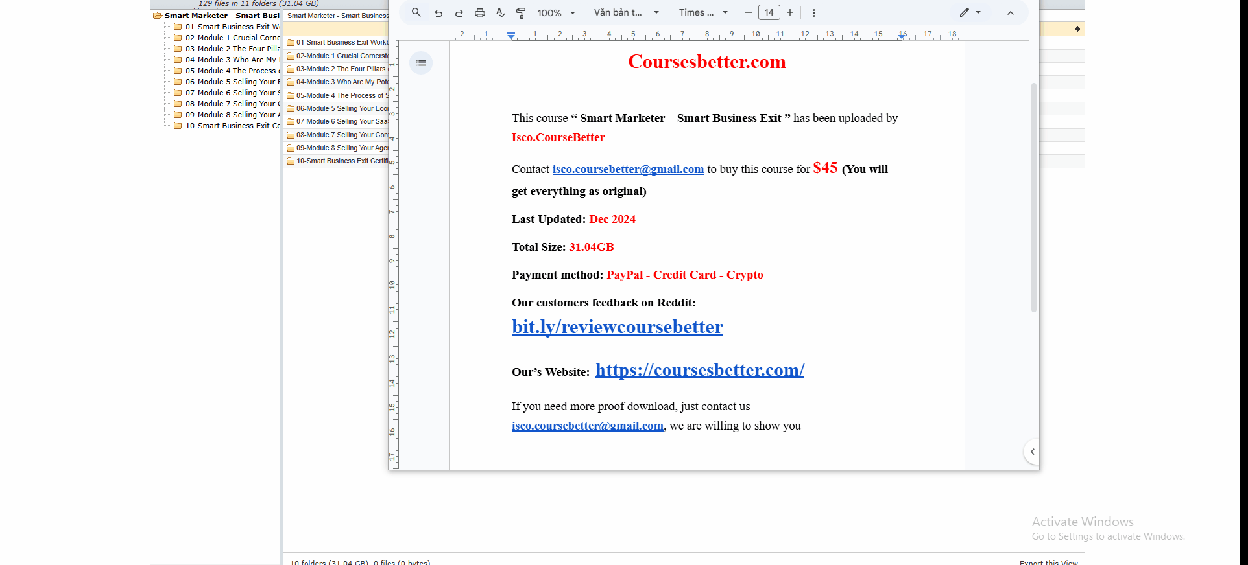Screen dimensions: 1248x565
Task: Select '07-Module 6 Selling Your' tree folder
Action: [x=233, y=93]
